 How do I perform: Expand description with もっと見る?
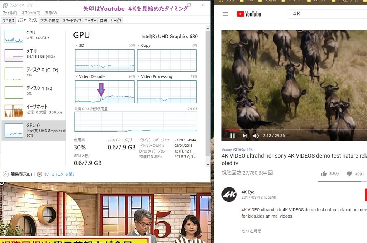[251, 231]
